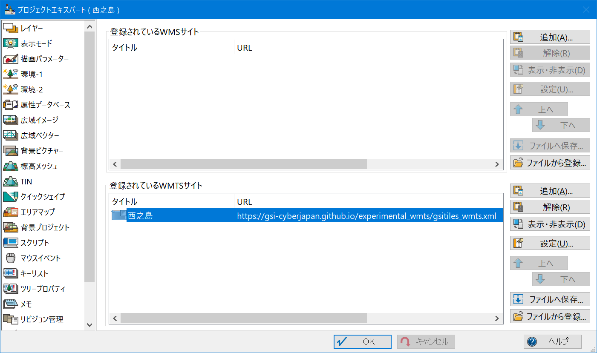Select the マウスイベント item
Image resolution: width=597 pixels, height=353 pixels.
40,258
